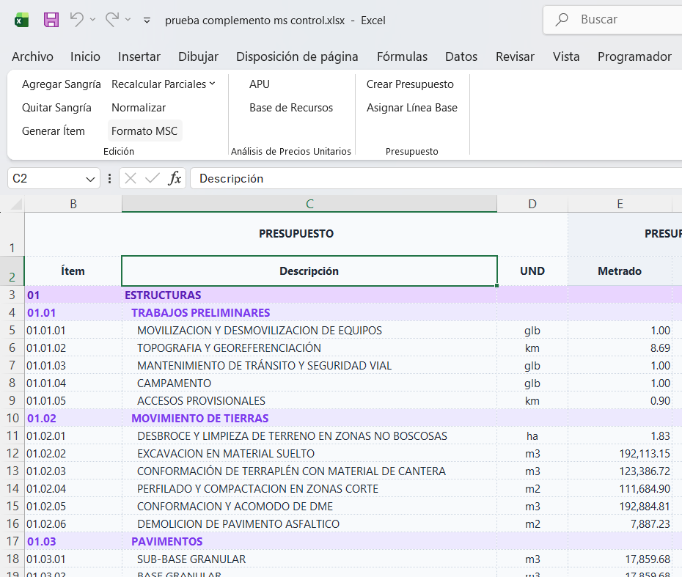The width and height of the screenshot is (682, 577).
Task: Click metrado value 192,113.15
Action: [x=620, y=453]
